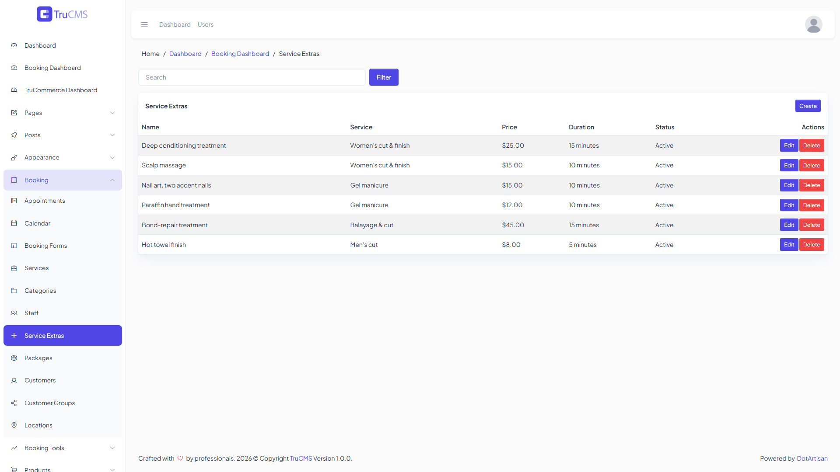Expand the Booking Tools chevron
This screenshot has height=472, width=840.
[112, 448]
